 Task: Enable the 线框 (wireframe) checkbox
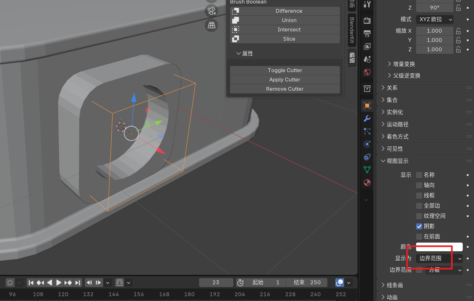coord(419,195)
